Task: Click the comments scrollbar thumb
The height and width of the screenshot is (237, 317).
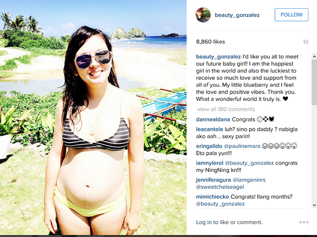Action: coord(314,82)
